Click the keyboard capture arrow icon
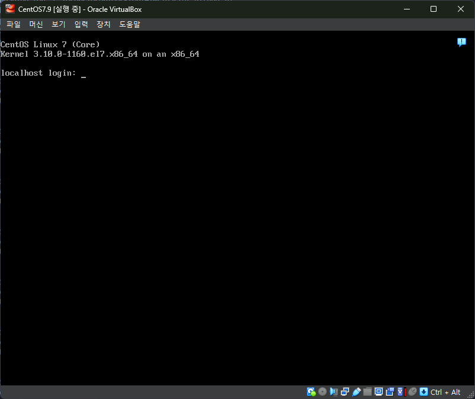Image resolution: width=475 pixels, height=399 pixels. click(x=424, y=392)
